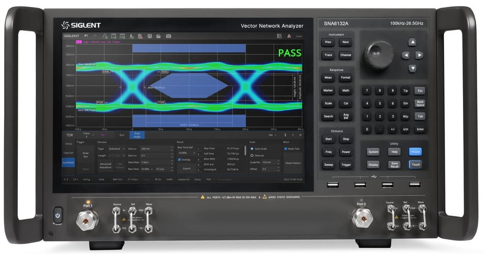Switch to the Eye/Mask tab
The image size is (485, 254).
(68, 162)
